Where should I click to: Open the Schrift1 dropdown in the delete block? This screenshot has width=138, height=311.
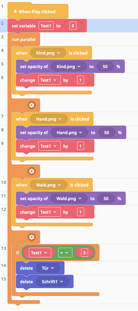52,282
